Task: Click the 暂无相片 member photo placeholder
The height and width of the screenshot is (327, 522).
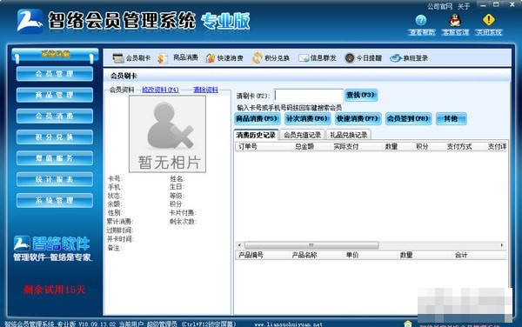Action: point(167,134)
